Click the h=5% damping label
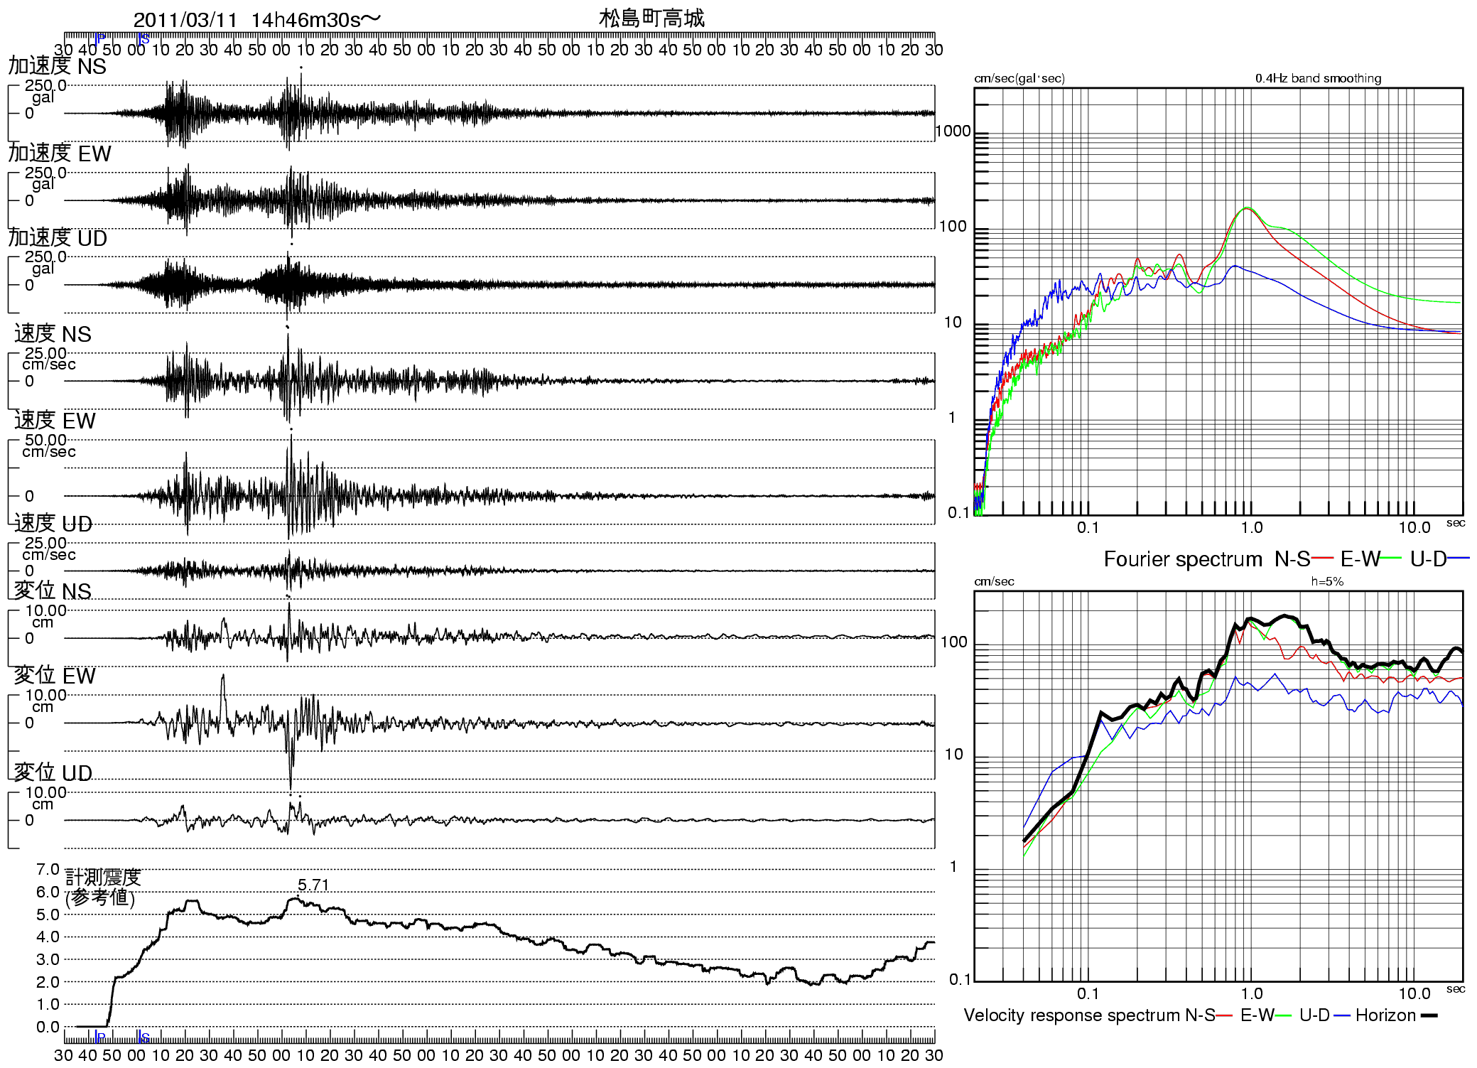1477x1068 pixels. coord(1327,581)
